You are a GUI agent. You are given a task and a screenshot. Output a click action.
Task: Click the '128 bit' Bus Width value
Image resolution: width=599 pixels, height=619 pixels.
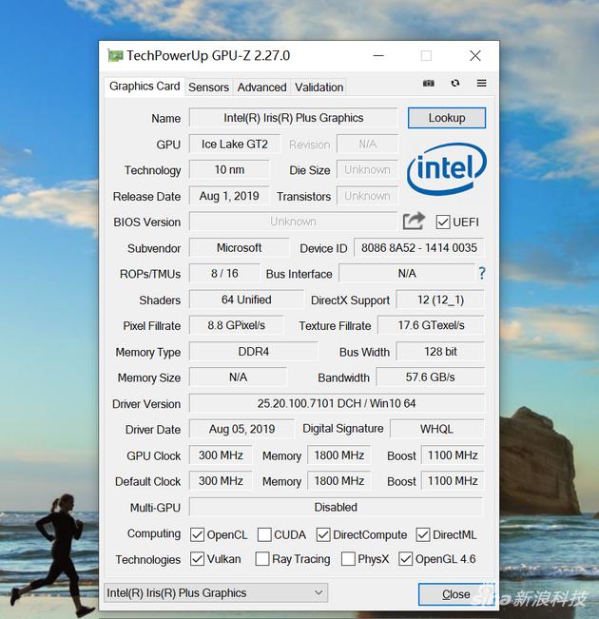coord(440,352)
